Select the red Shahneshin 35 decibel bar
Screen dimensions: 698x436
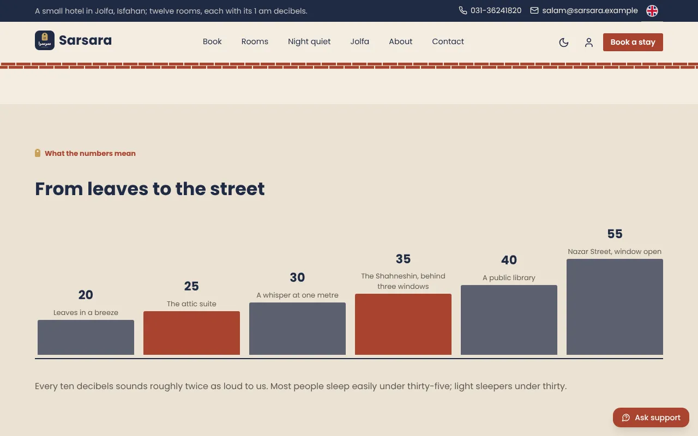403,324
